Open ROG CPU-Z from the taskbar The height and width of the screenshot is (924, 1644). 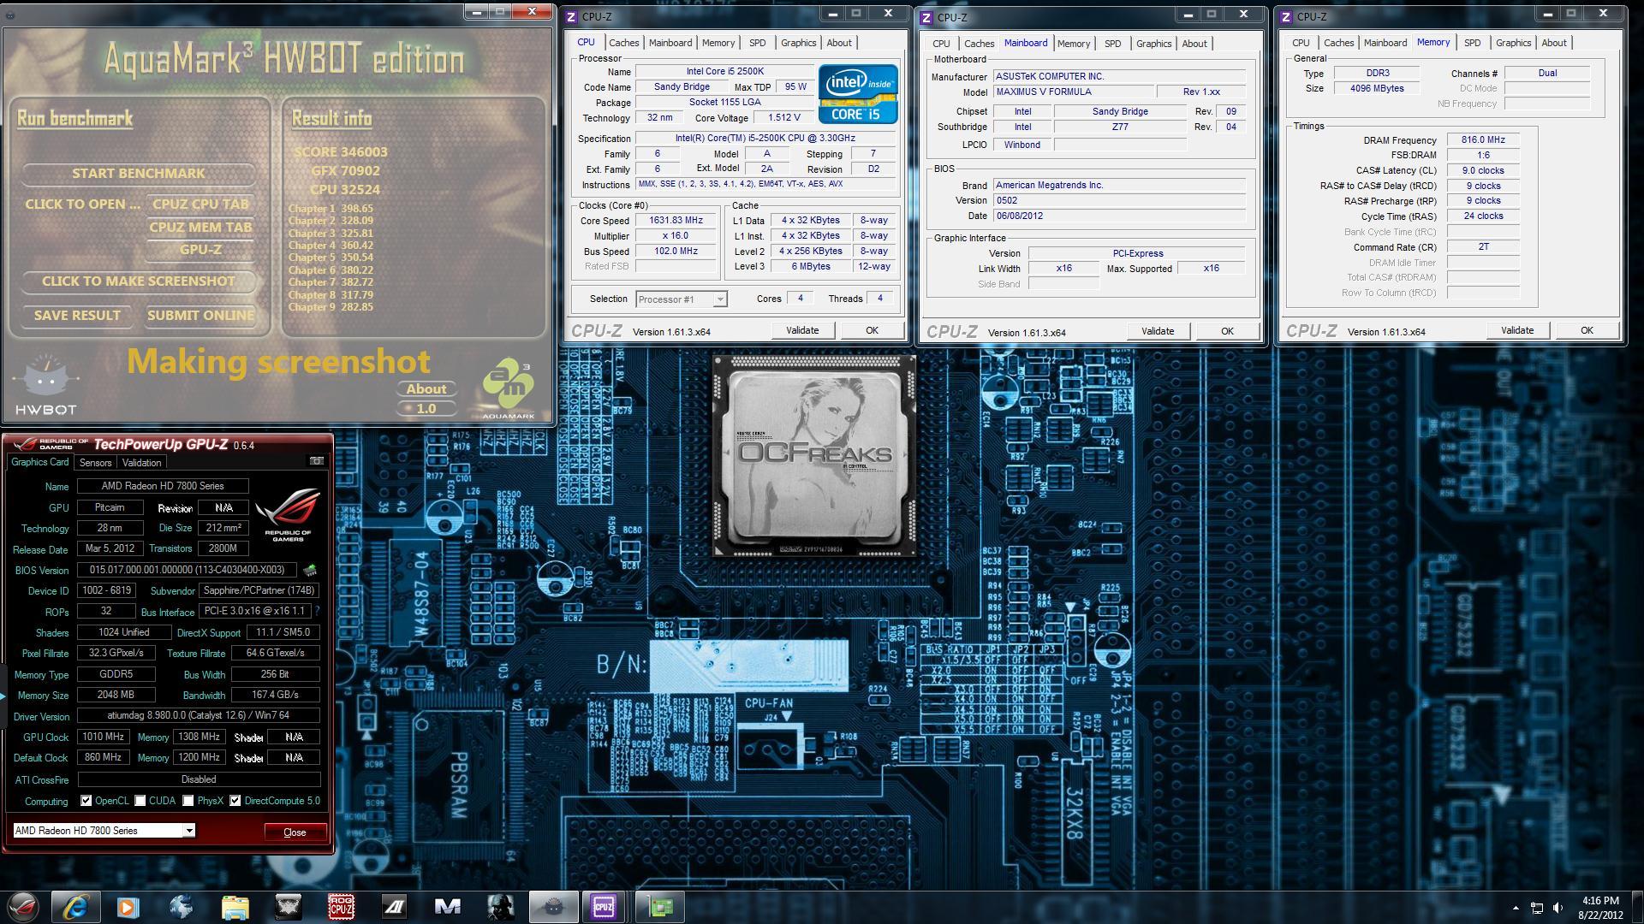coord(341,906)
